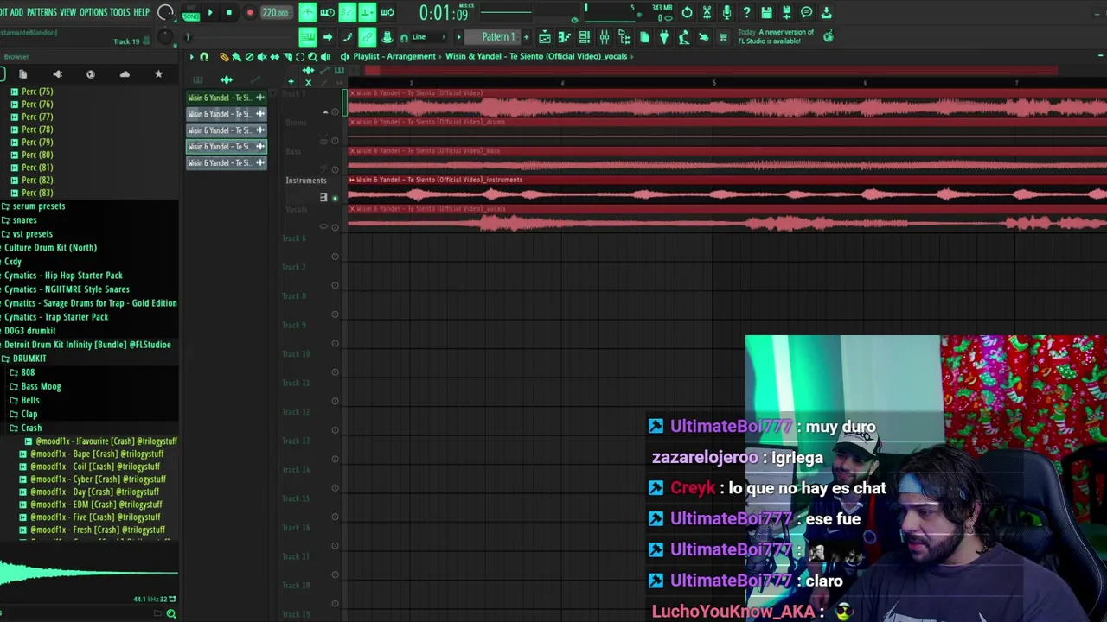The image size is (1107, 622).
Task: Mute the Instruments track with its green dot
Action: coord(335,198)
